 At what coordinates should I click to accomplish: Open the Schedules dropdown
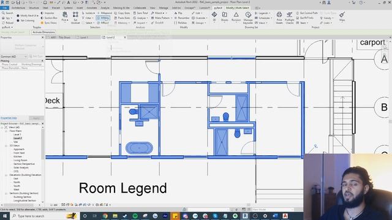tap(263, 18)
